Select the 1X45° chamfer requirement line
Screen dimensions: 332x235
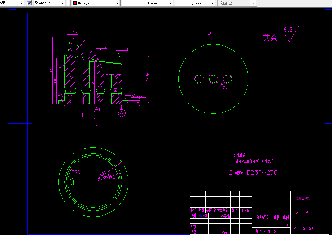251,161
